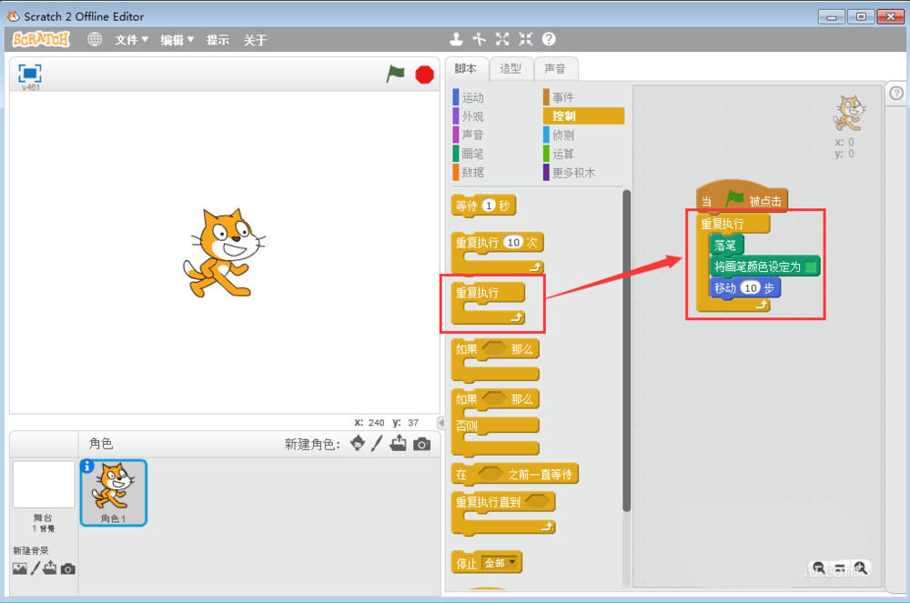Open the help panel question mark
This screenshot has height=603, width=910.
tap(896, 94)
